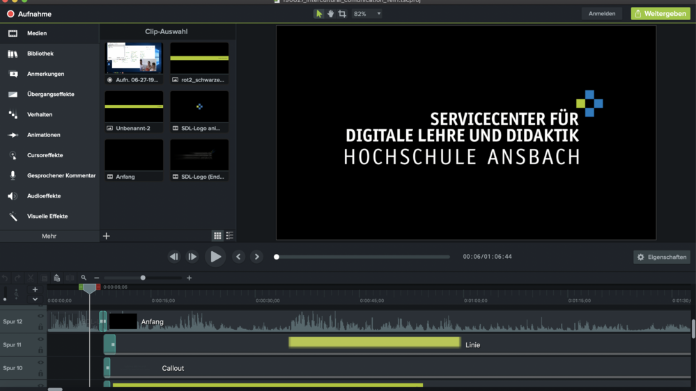This screenshot has height=391, width=696.
Task: Open the 82% canvas zoom dropdown
Action: click(x=367, y=14)
